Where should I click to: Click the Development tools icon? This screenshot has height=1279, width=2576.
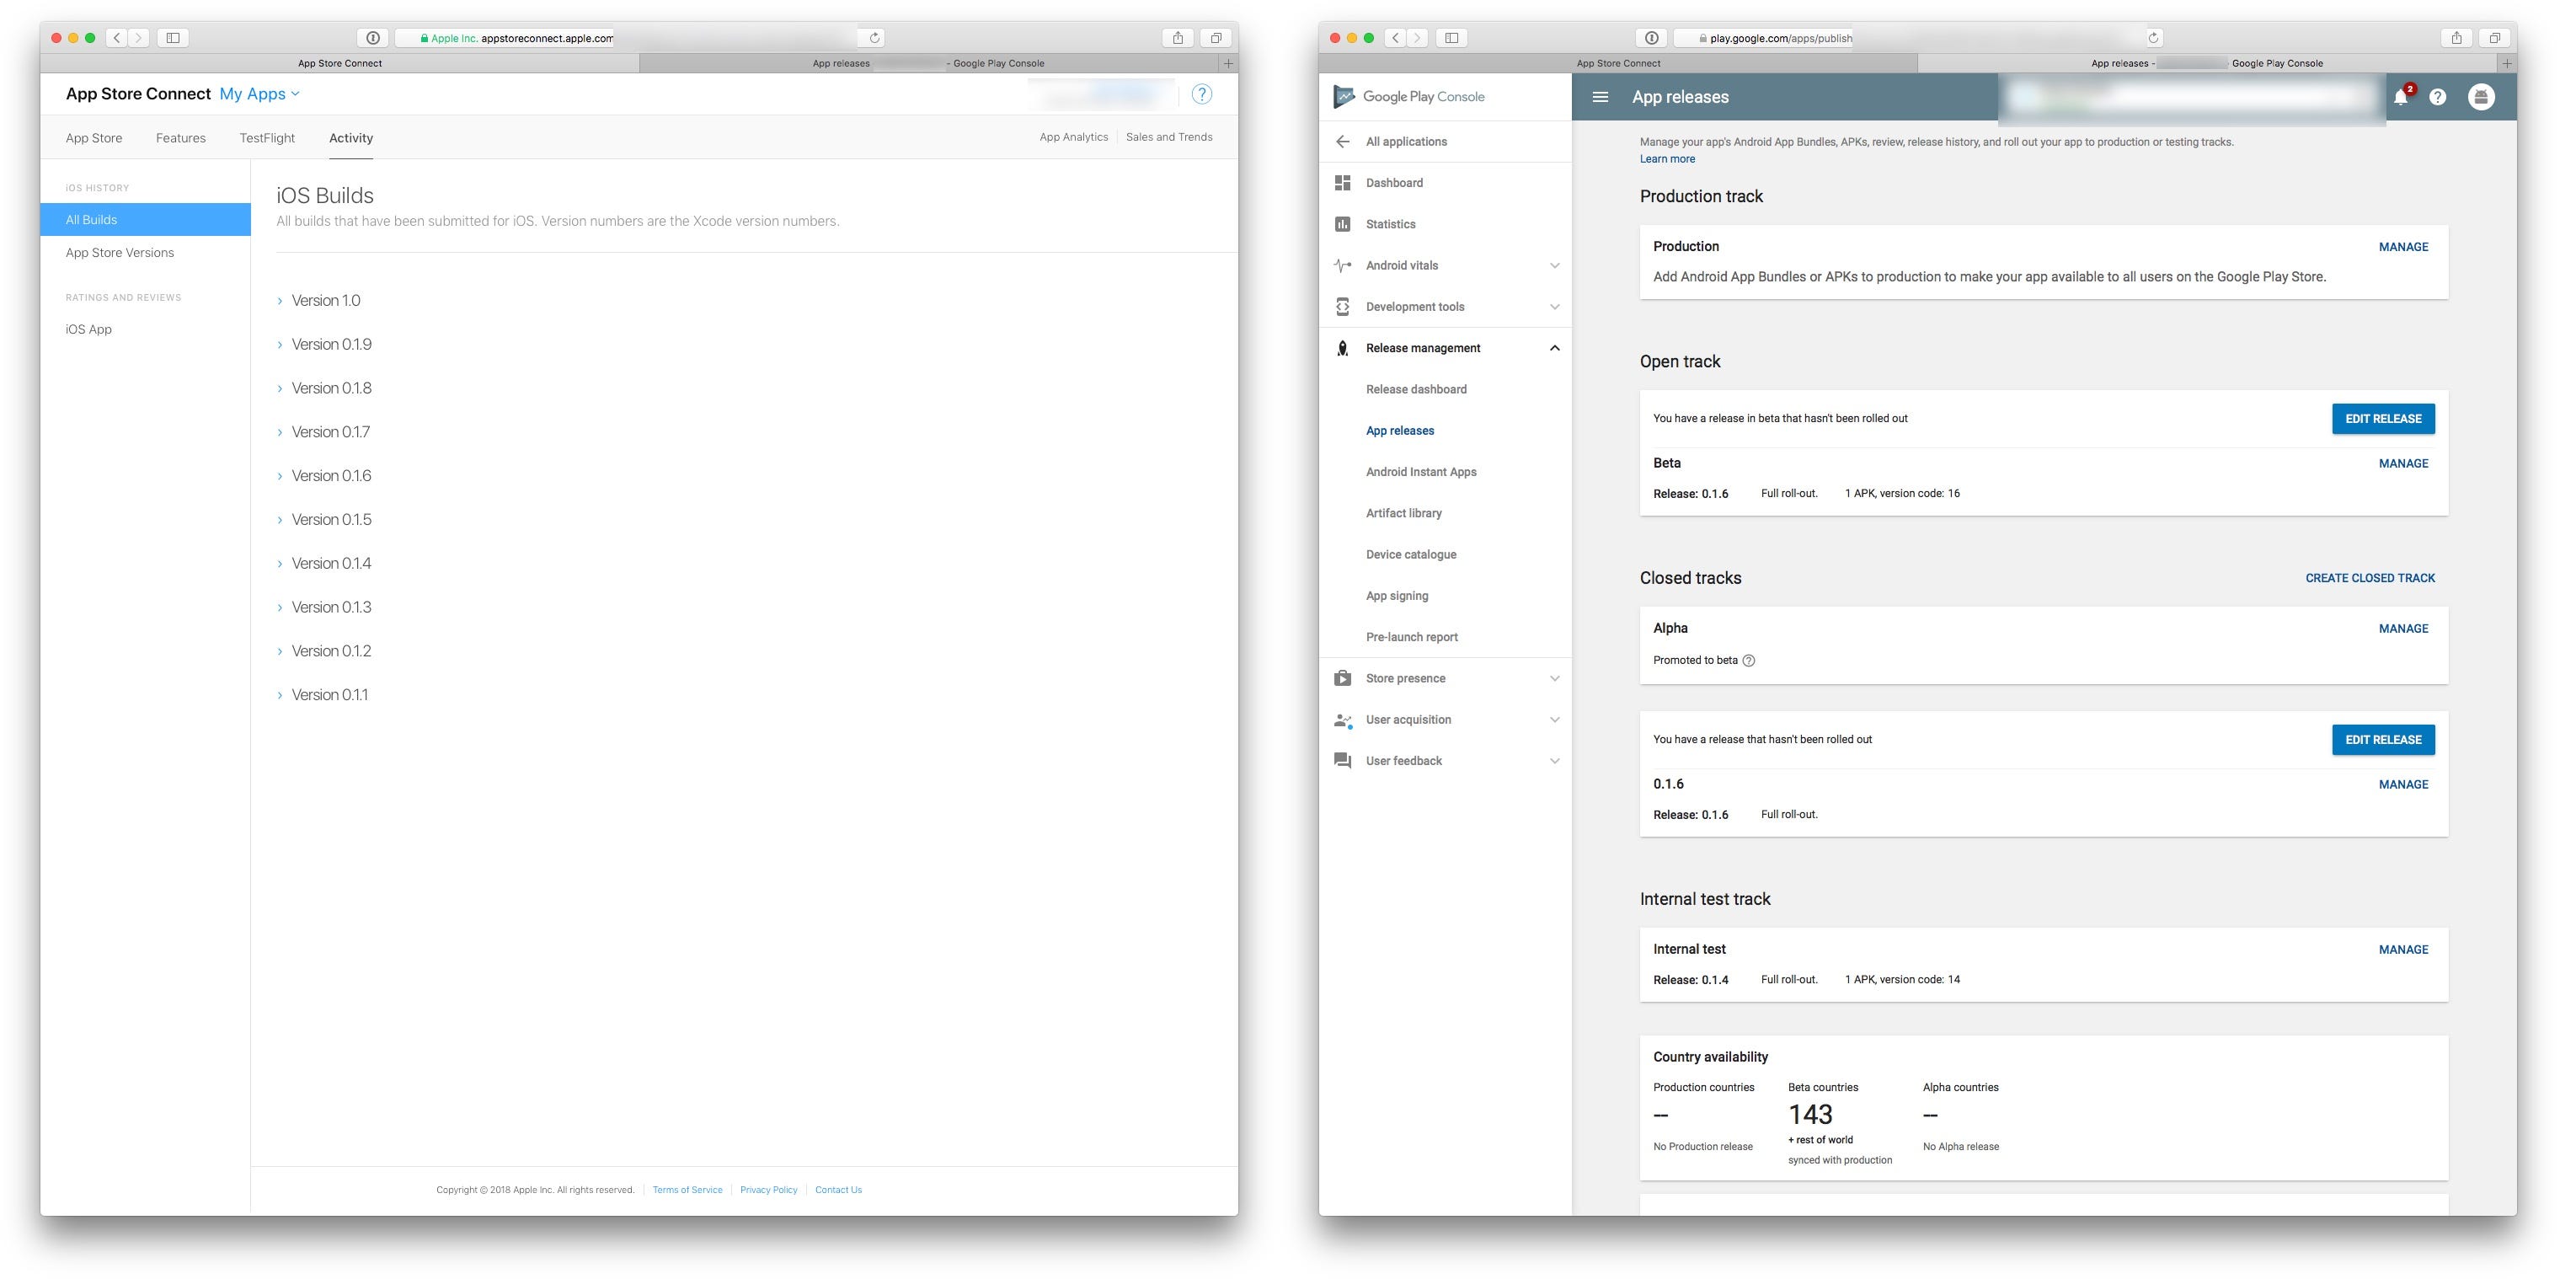click(x=1342, y=307)
